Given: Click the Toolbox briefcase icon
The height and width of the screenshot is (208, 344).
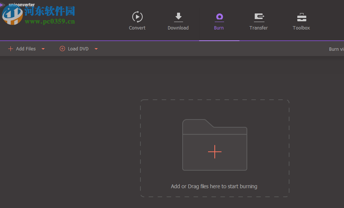Looking at the screenshot, I should tap(302, 17).
